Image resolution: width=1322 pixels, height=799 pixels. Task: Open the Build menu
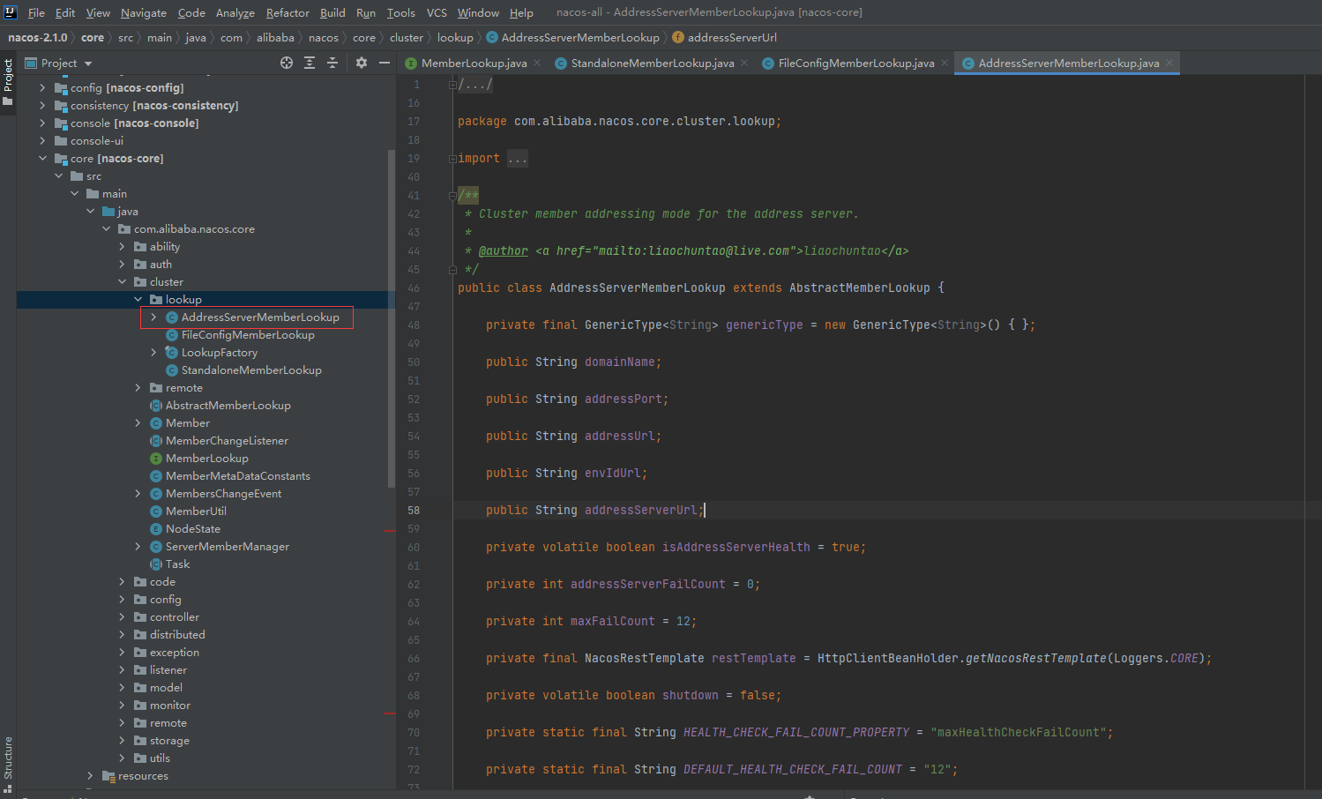(x=332, y=12)
